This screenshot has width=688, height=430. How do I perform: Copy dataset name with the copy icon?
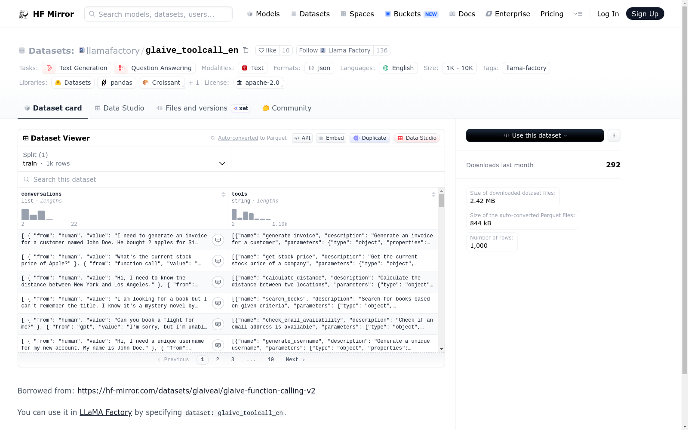pyautogui.click(x=246, y=50)
